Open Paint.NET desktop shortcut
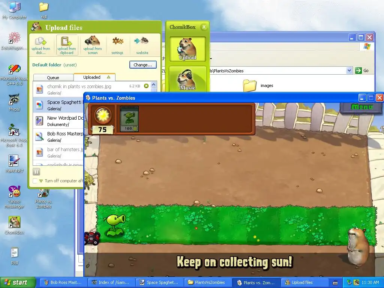 coord(14,163)
